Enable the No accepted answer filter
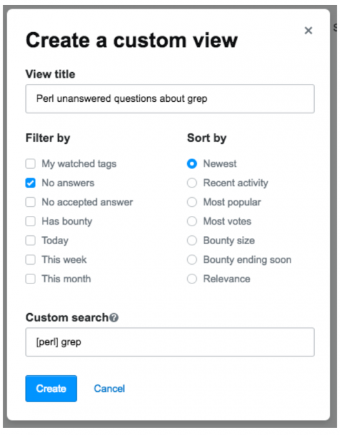340x435 pixels. [x=30, y=202]
